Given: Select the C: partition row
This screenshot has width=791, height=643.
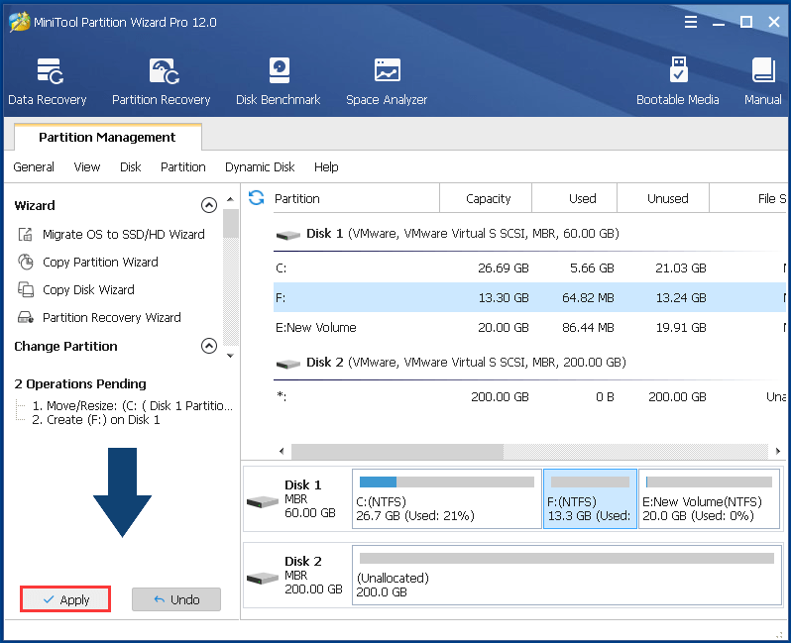Looking at the screenshot, I should click(x=529, y=268).
